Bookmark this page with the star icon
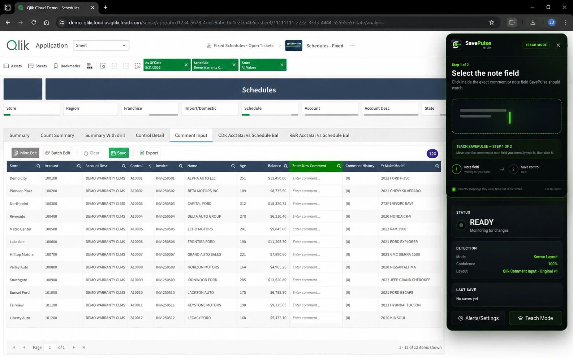 pyautogui.click(x=492, y=22)
